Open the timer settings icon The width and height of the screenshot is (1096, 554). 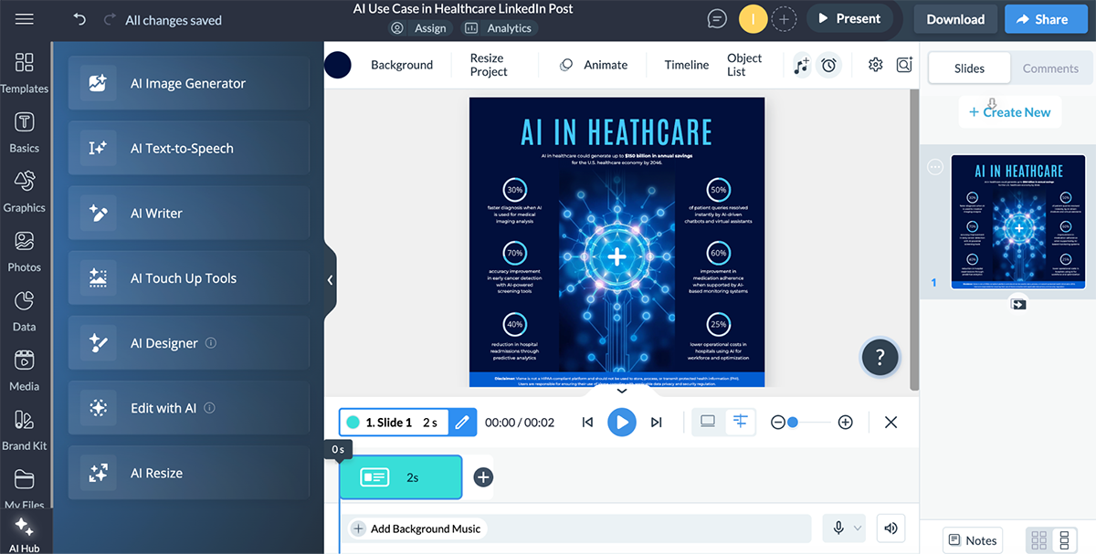(830, 65)
